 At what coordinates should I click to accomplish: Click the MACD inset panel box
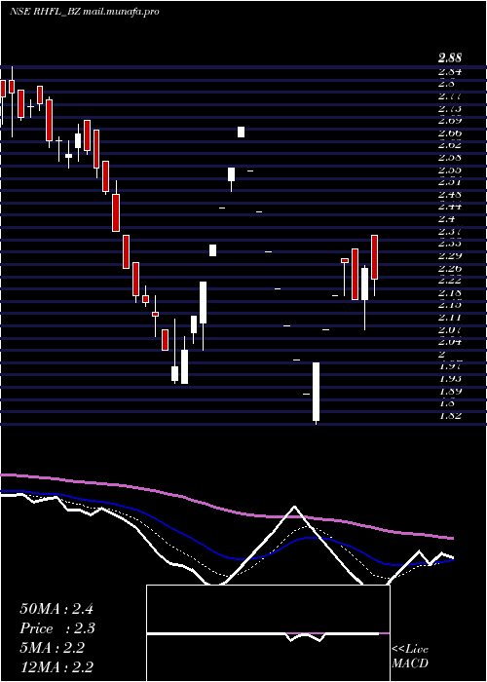[x=268, y=633]
